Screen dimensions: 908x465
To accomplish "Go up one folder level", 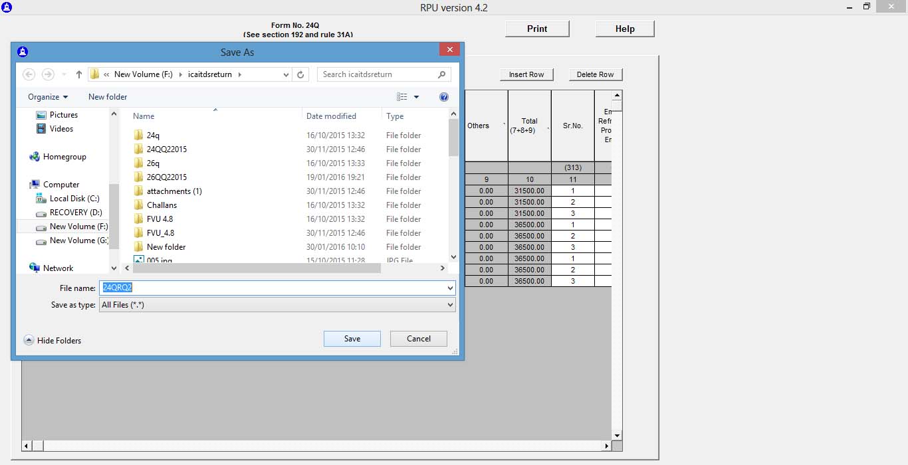I will pyautogui.click(x=79, y=74).
